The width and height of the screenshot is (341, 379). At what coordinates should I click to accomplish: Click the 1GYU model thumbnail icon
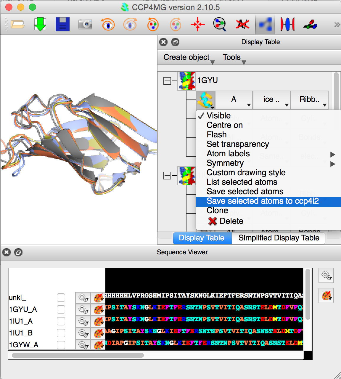pos(186,81)
